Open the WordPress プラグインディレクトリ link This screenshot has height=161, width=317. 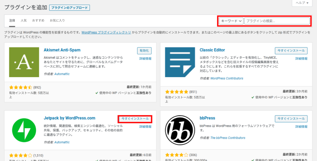coord(106,32)
